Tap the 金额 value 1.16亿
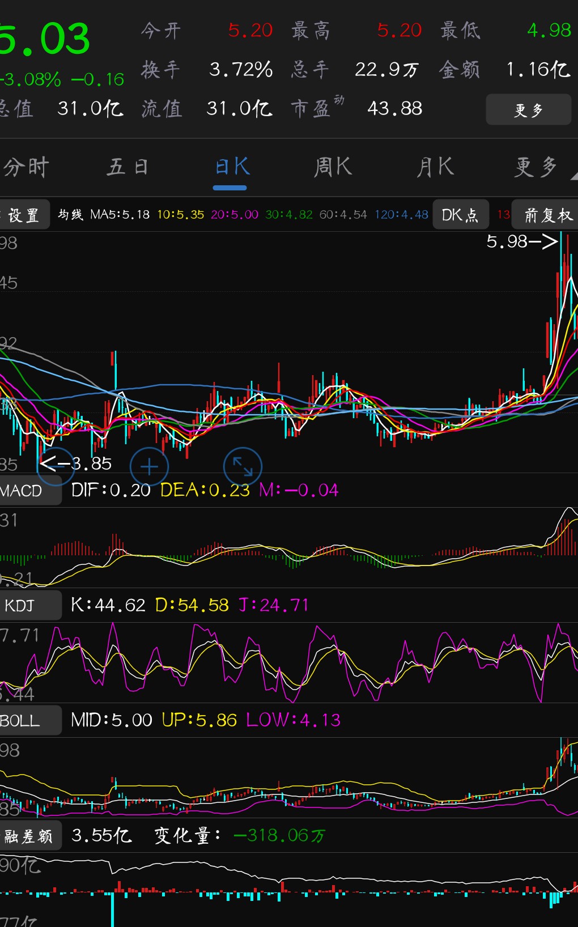Viewport: 578px width, 927px height. (538, 70)
